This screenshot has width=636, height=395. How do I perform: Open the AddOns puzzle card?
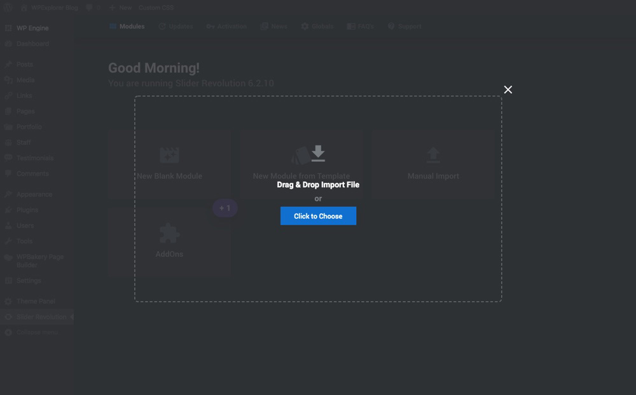pyautogui.click(x=170, y=242)
